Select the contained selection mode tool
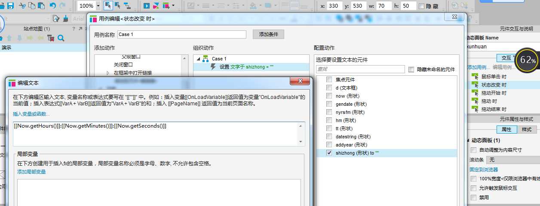Image resolution: width=540 pixels, height=206 pixels. pyautogui.click(x=117, y=6)
